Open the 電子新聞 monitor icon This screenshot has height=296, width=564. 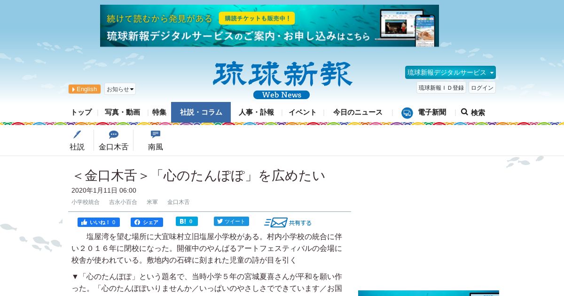407,113
